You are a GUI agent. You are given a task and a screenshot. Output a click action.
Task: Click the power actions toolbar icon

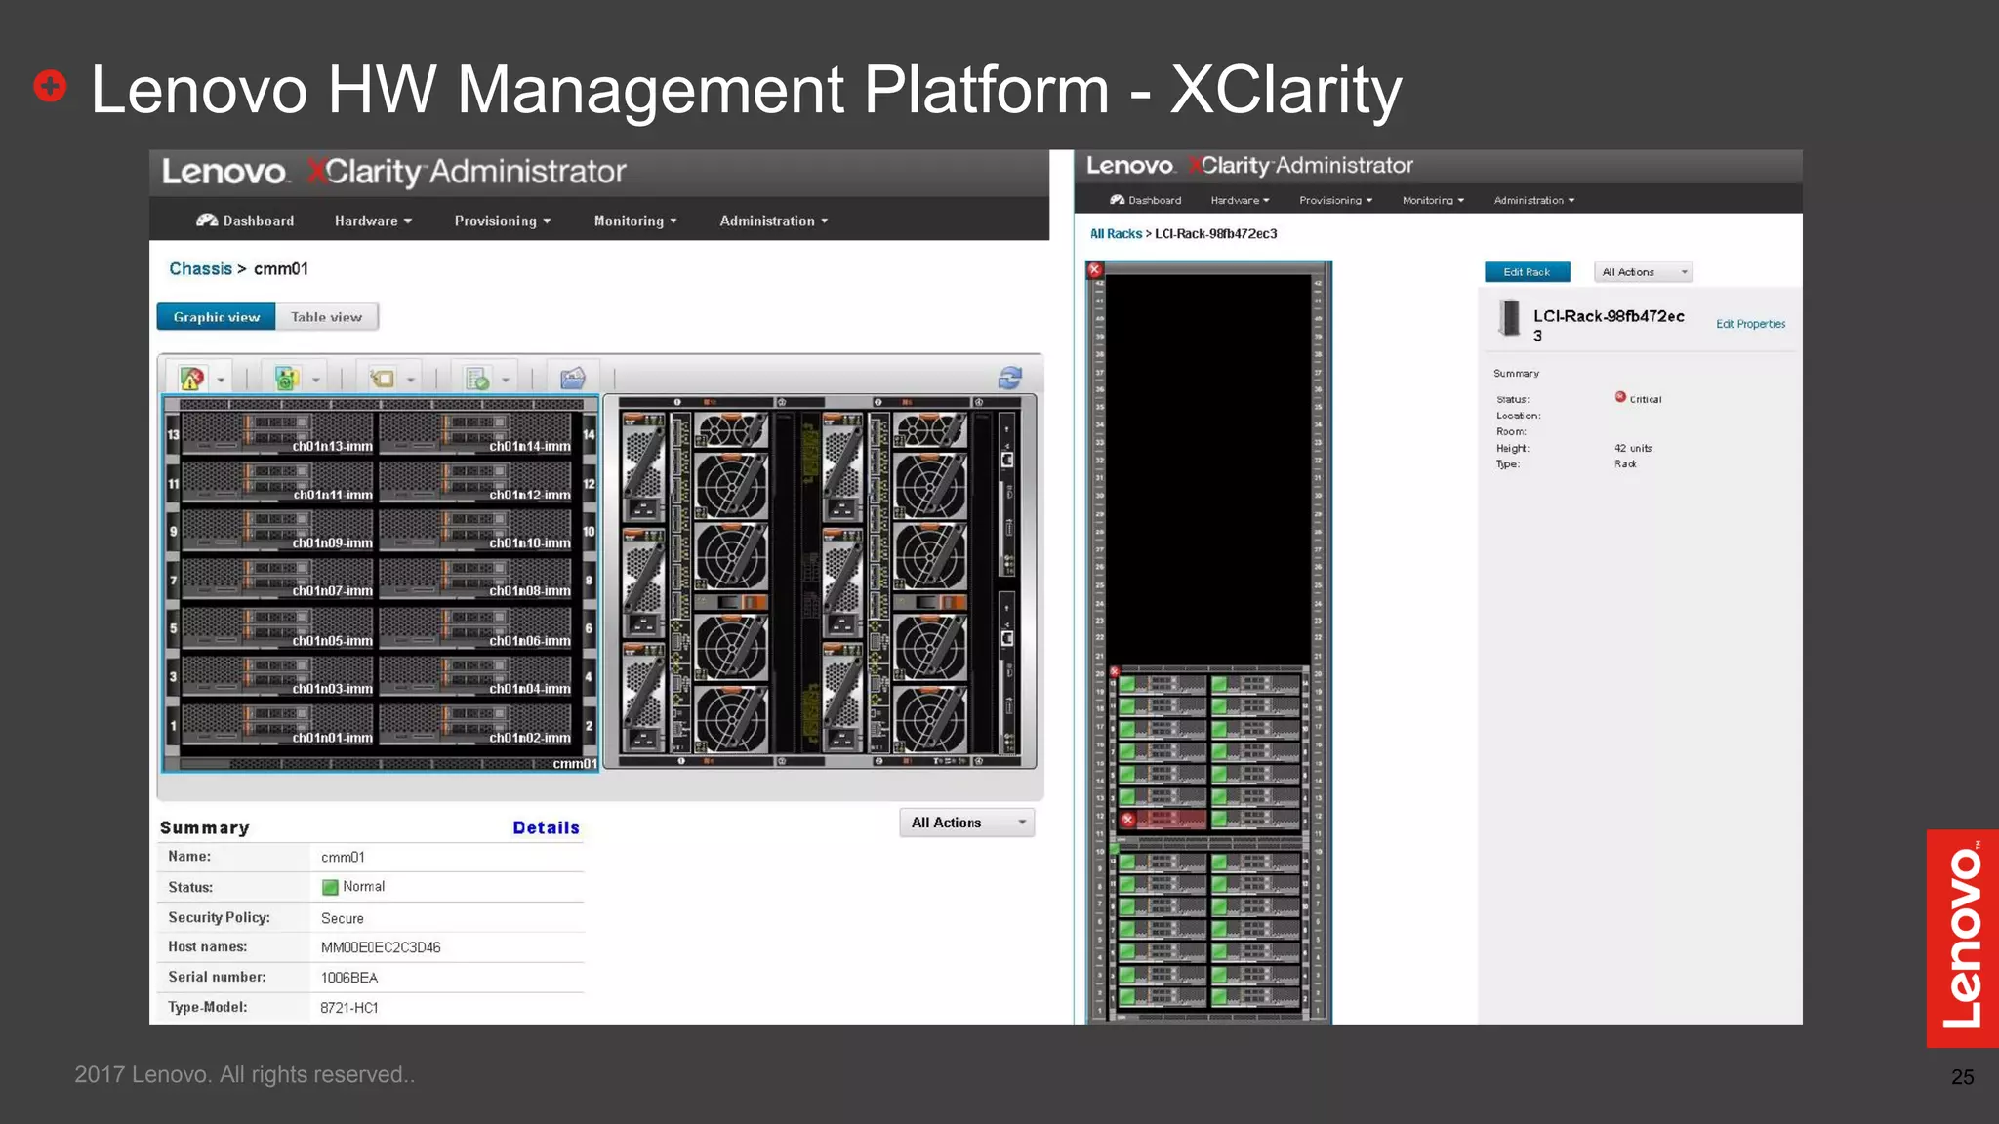[x=285, y=379]
